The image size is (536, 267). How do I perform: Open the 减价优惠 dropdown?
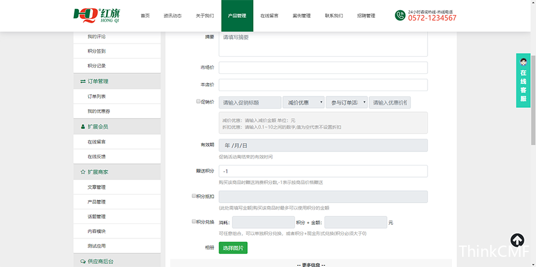304,103
